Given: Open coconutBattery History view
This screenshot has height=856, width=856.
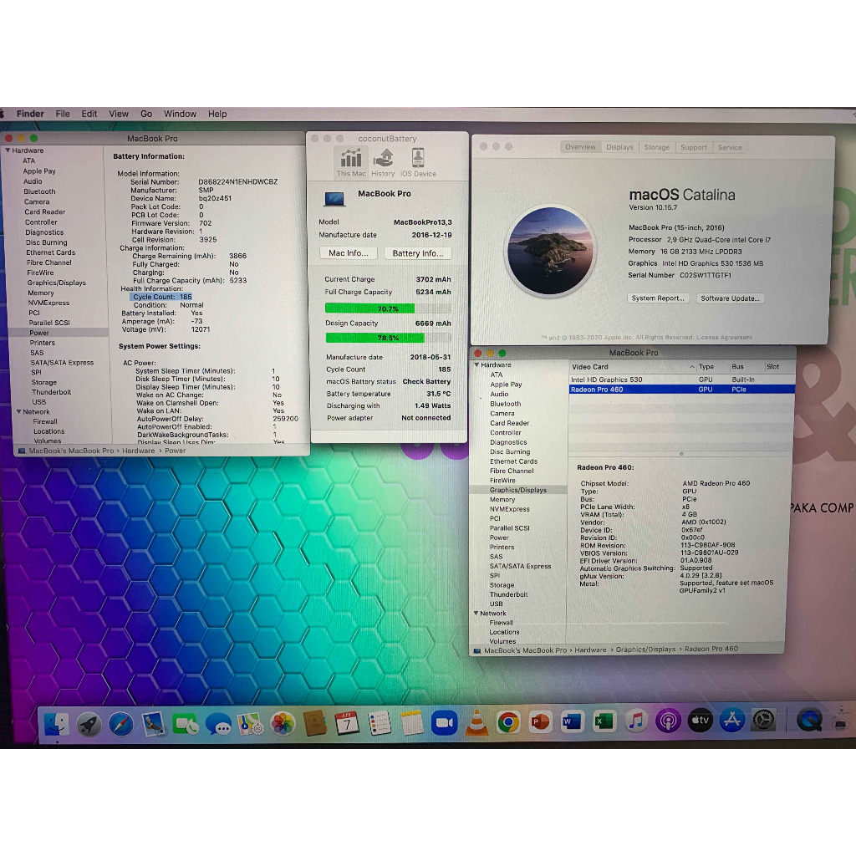Looking at the screenshot, I should coord(384,161).
